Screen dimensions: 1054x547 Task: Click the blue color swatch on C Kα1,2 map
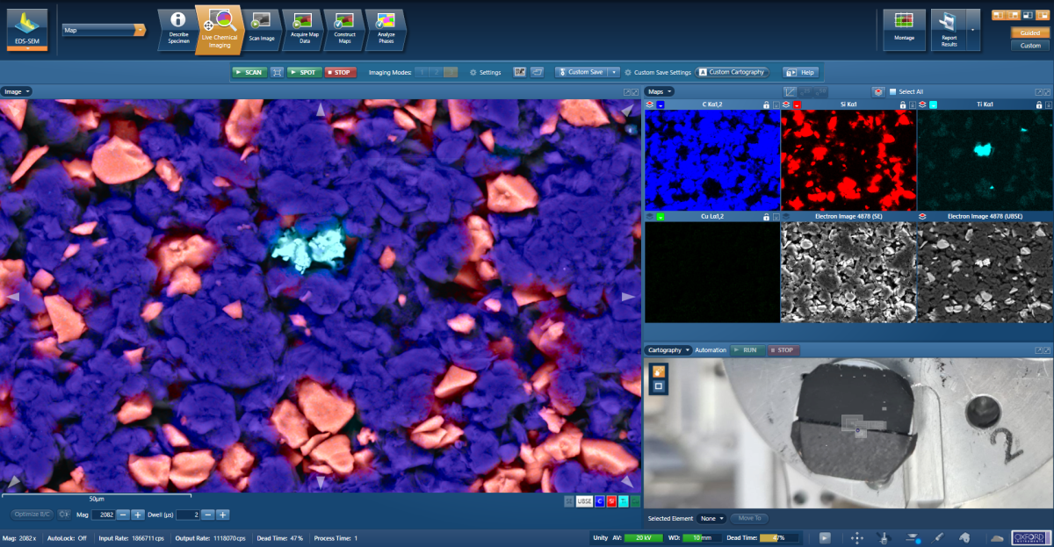point(661,104)
